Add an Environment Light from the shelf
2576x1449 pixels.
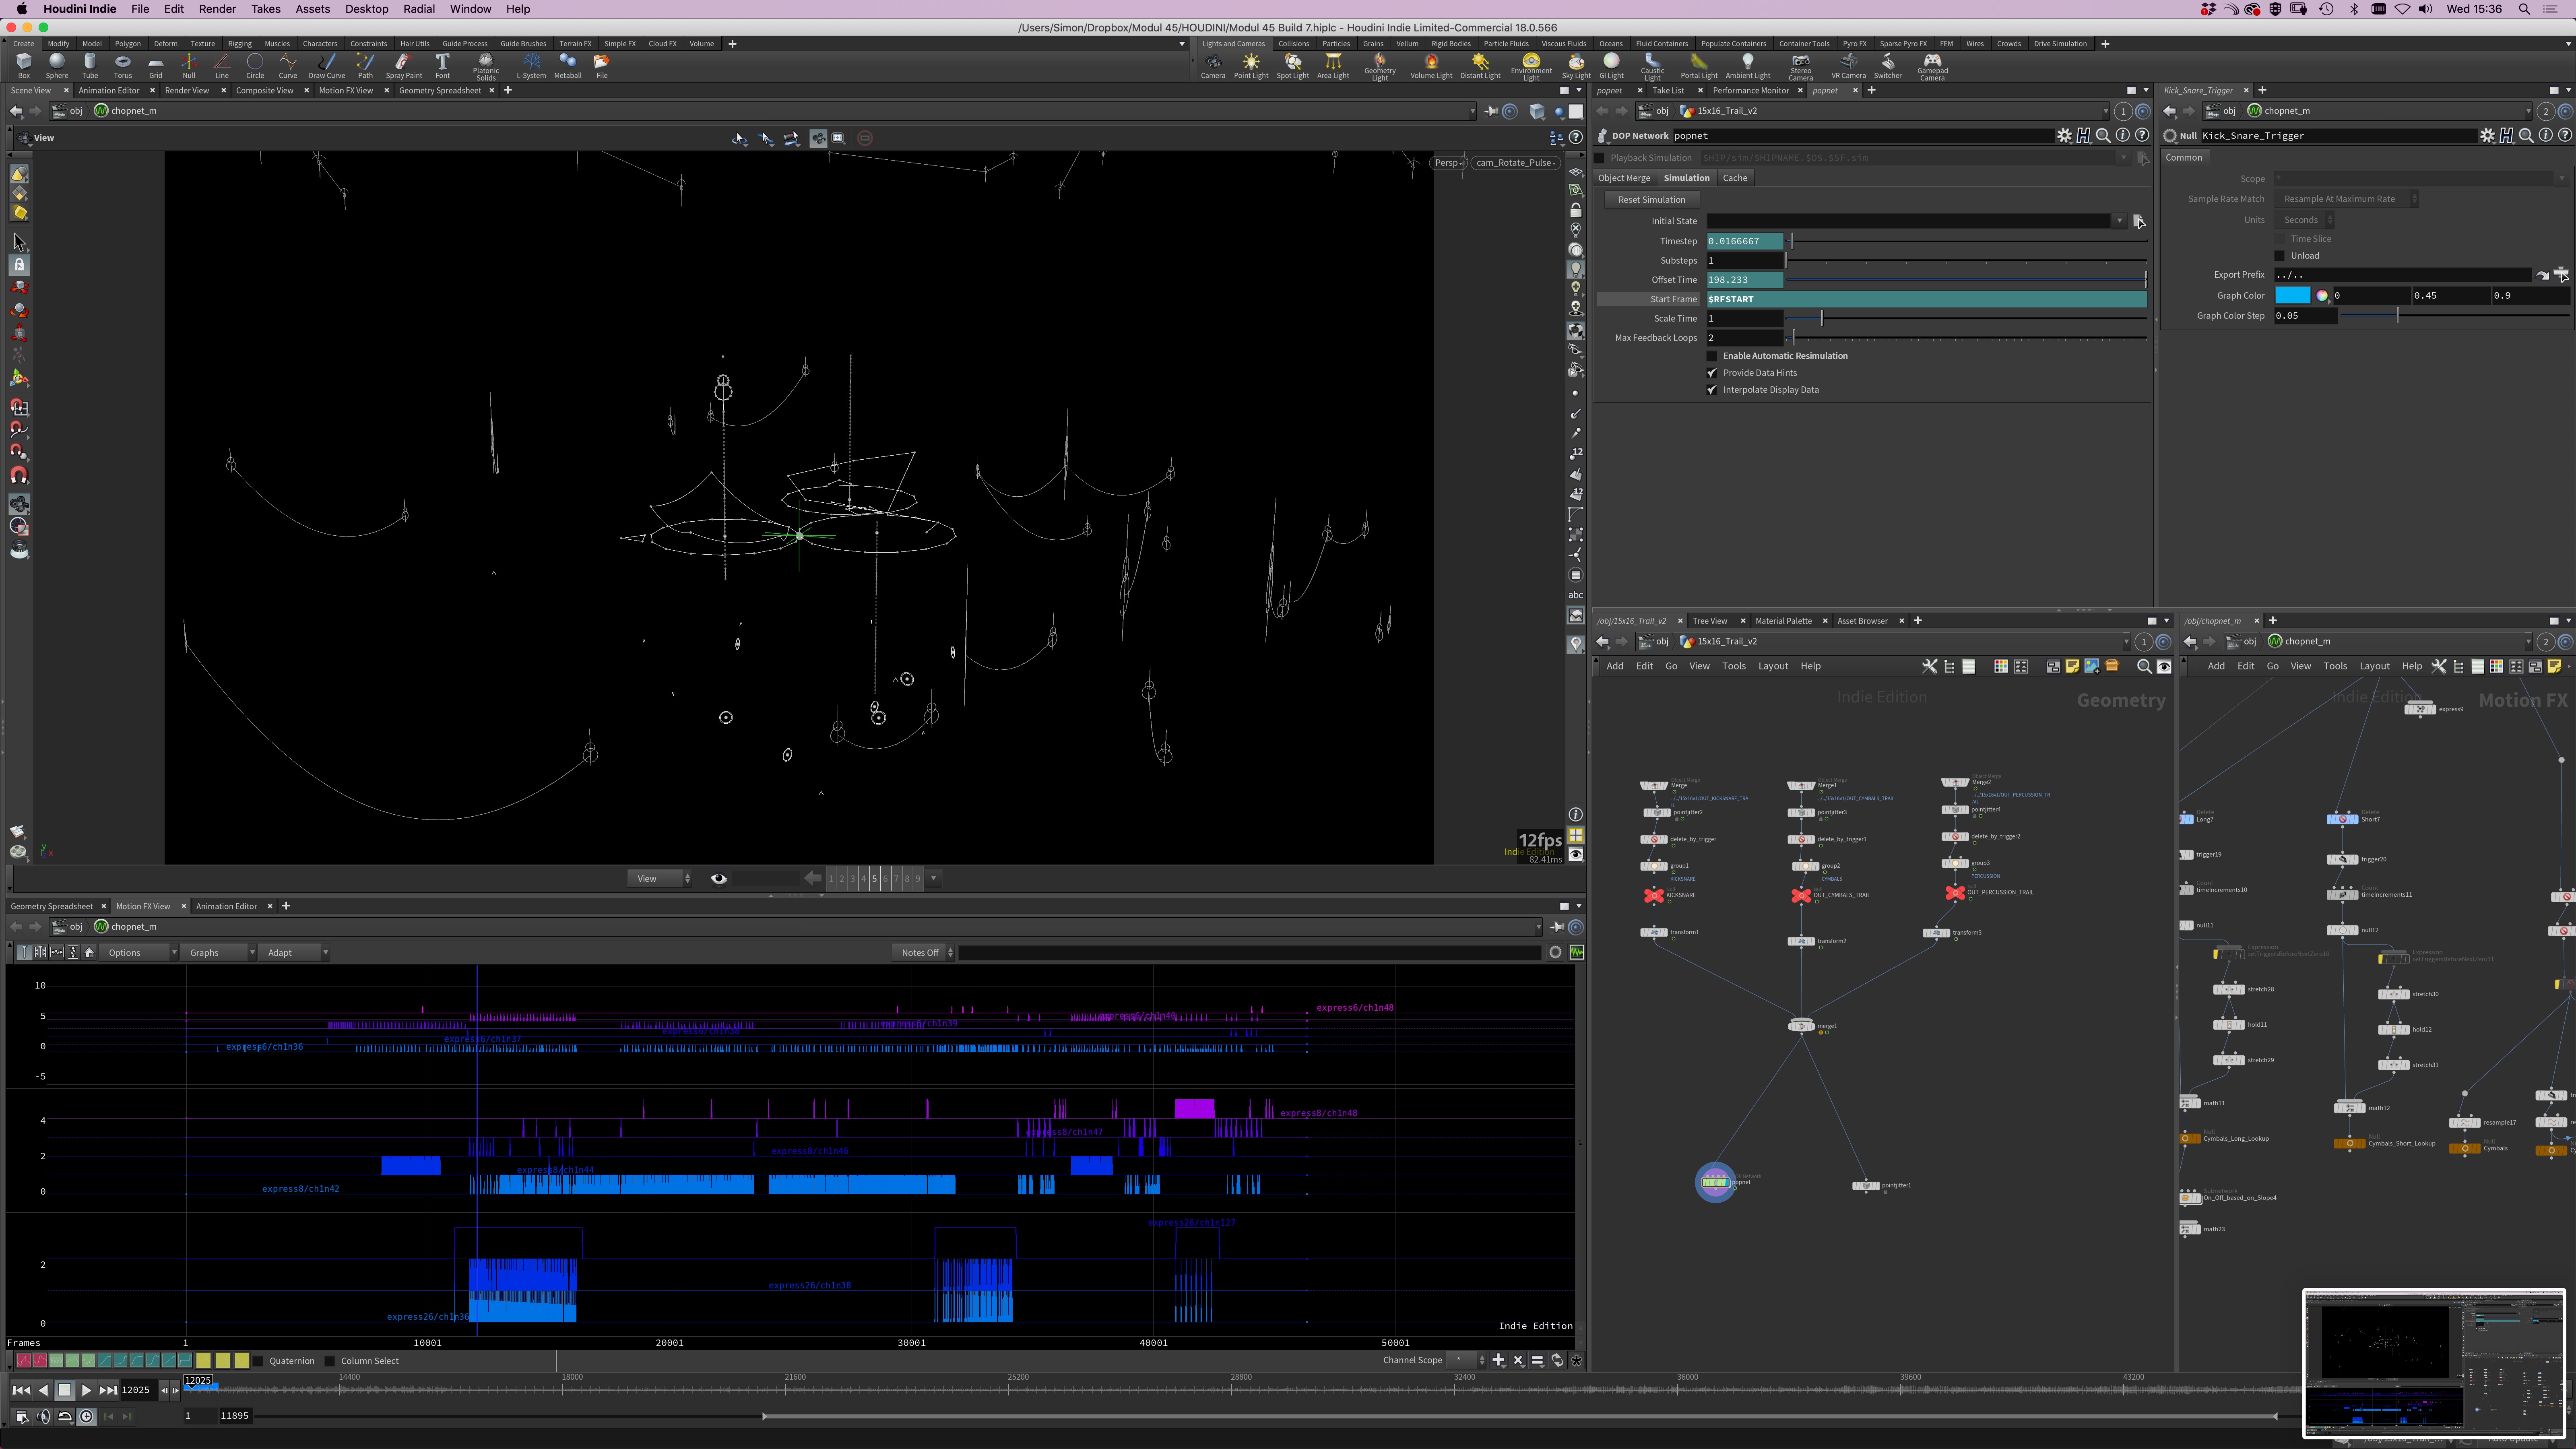coord(1531,67)
